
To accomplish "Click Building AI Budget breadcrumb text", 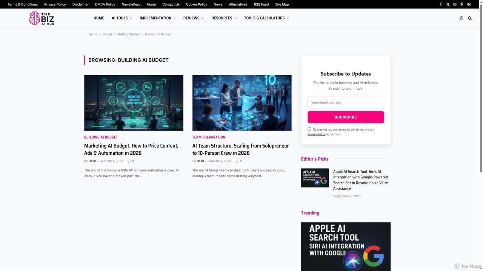I will coord(158,34).
